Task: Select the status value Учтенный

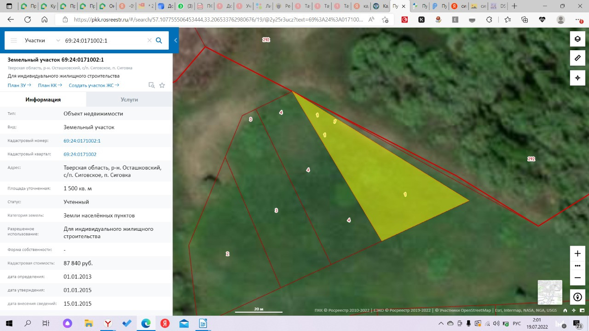Action: [76, 202]
